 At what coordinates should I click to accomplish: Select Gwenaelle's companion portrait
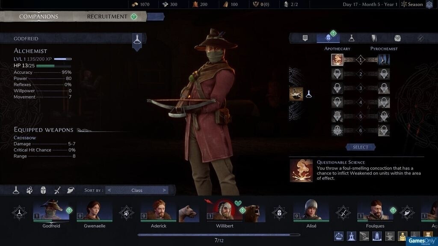tap(95, 211)
